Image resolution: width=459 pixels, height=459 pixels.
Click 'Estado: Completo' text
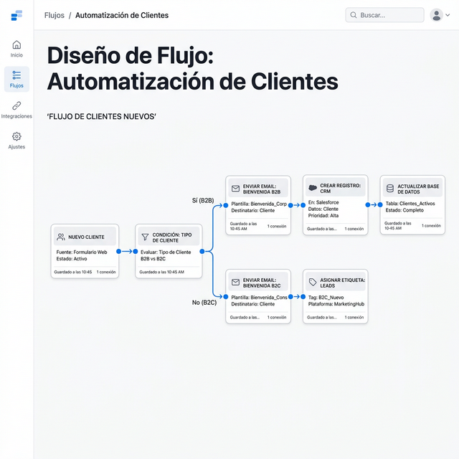(404, 210)
